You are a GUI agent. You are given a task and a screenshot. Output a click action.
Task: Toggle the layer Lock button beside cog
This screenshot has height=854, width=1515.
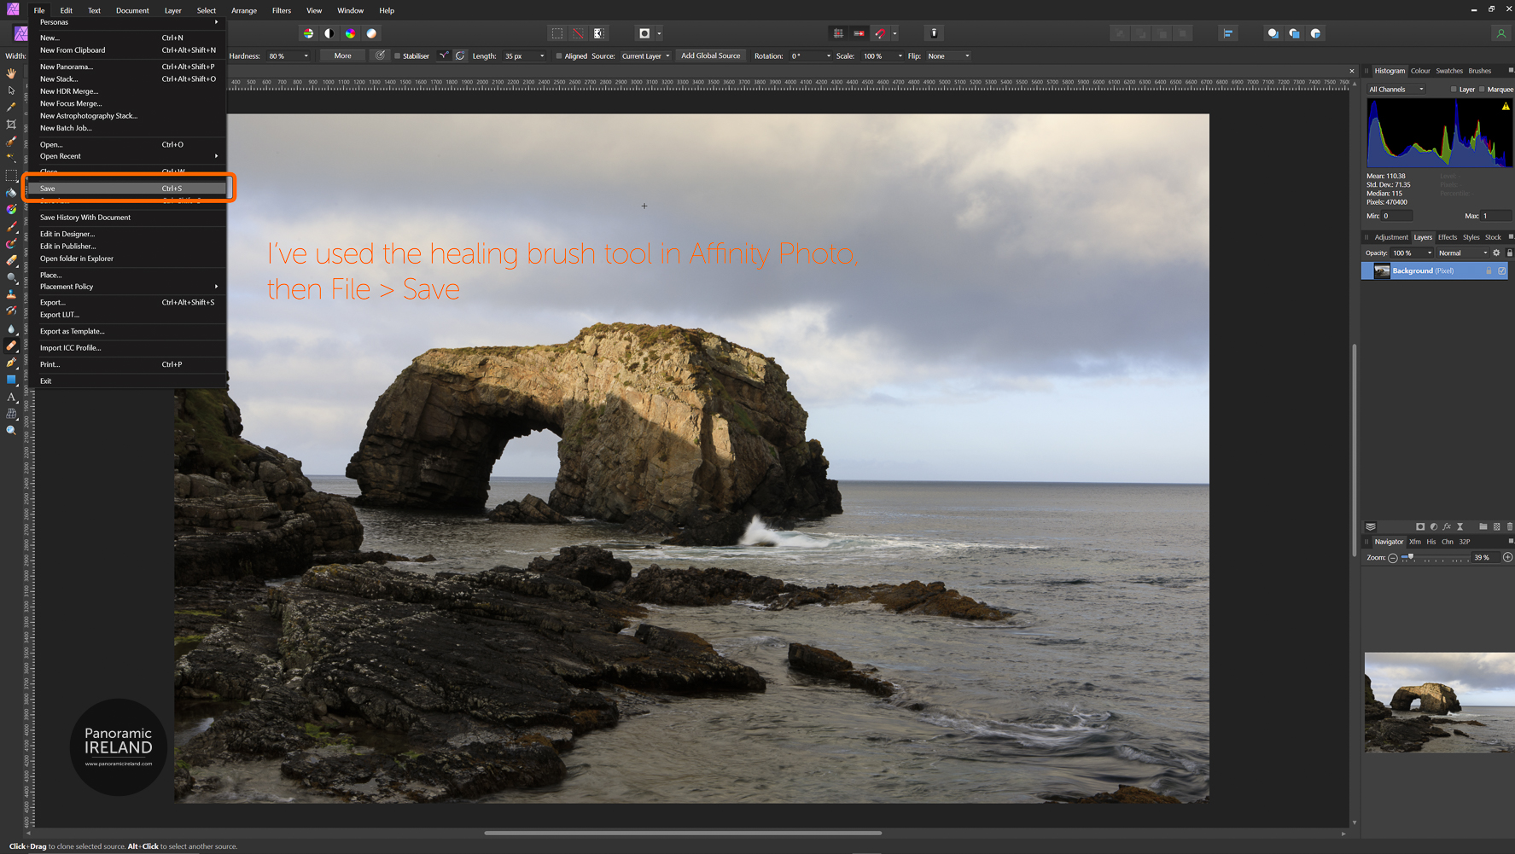[1510, 253]
